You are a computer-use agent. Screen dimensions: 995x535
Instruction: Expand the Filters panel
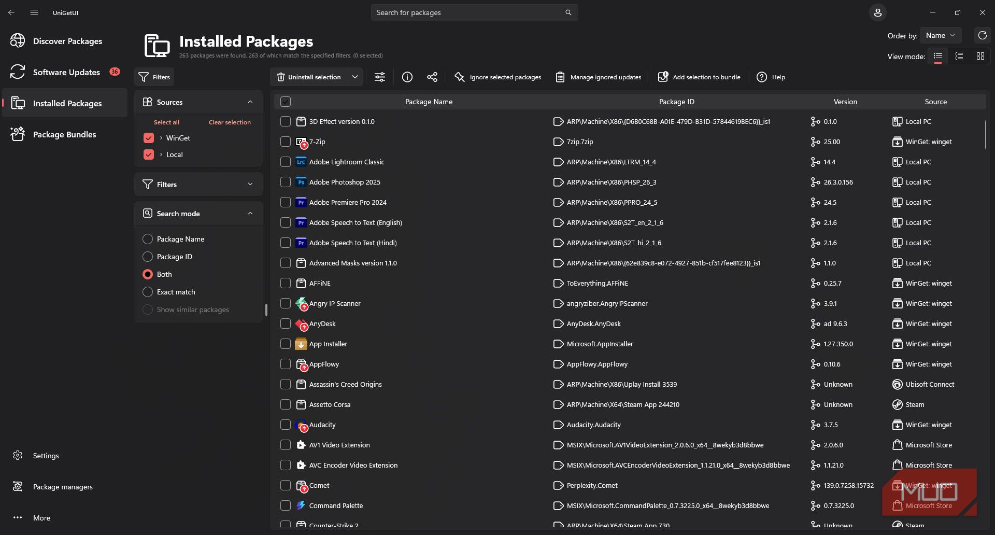[250, 184]
